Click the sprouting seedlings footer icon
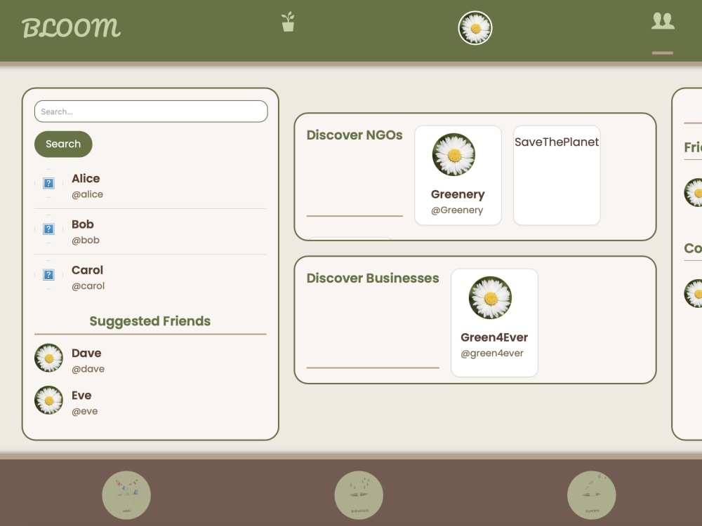The height and width of the screenshot is (526, 702). coord(359,495)
